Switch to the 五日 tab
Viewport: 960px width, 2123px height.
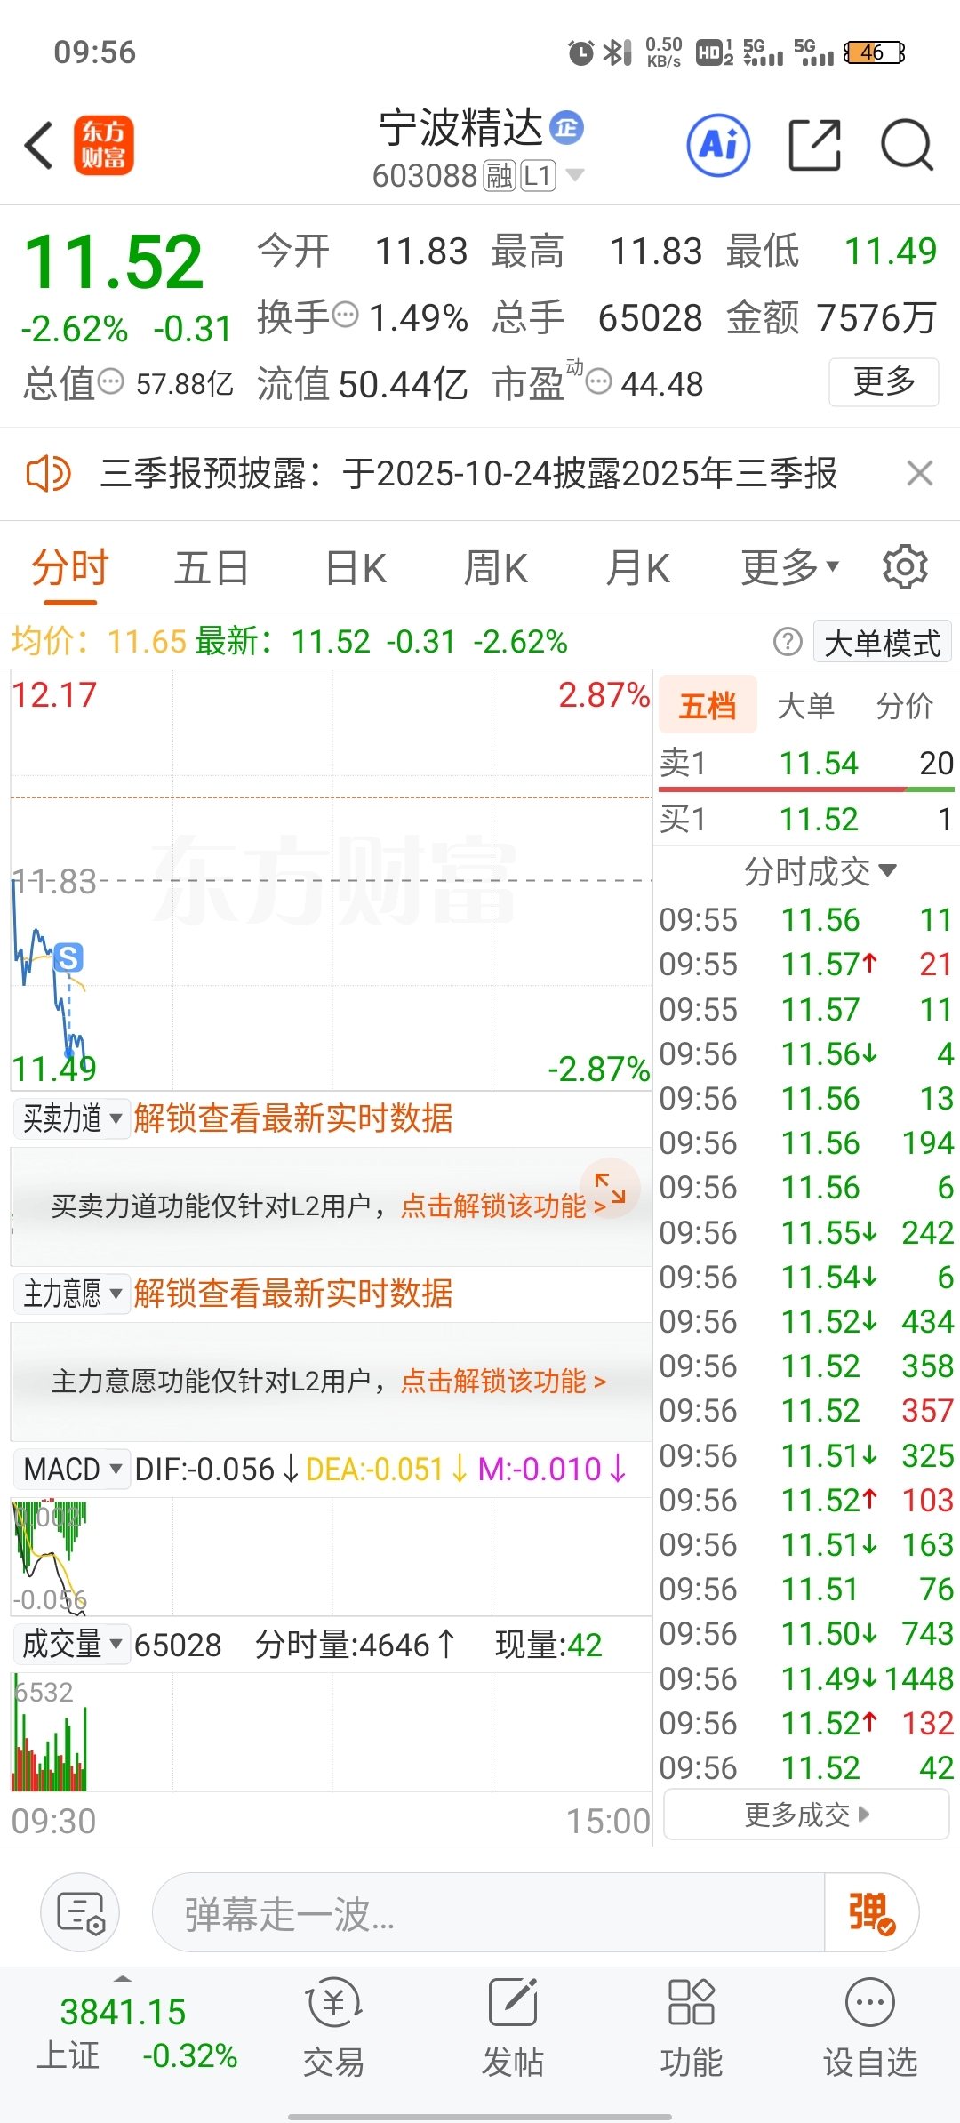click(x=212, y=568)
